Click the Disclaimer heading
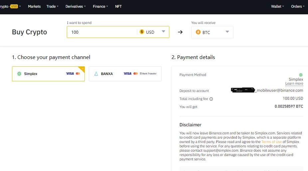This screenshot has width=308, height=171. [x=190, y=125]
